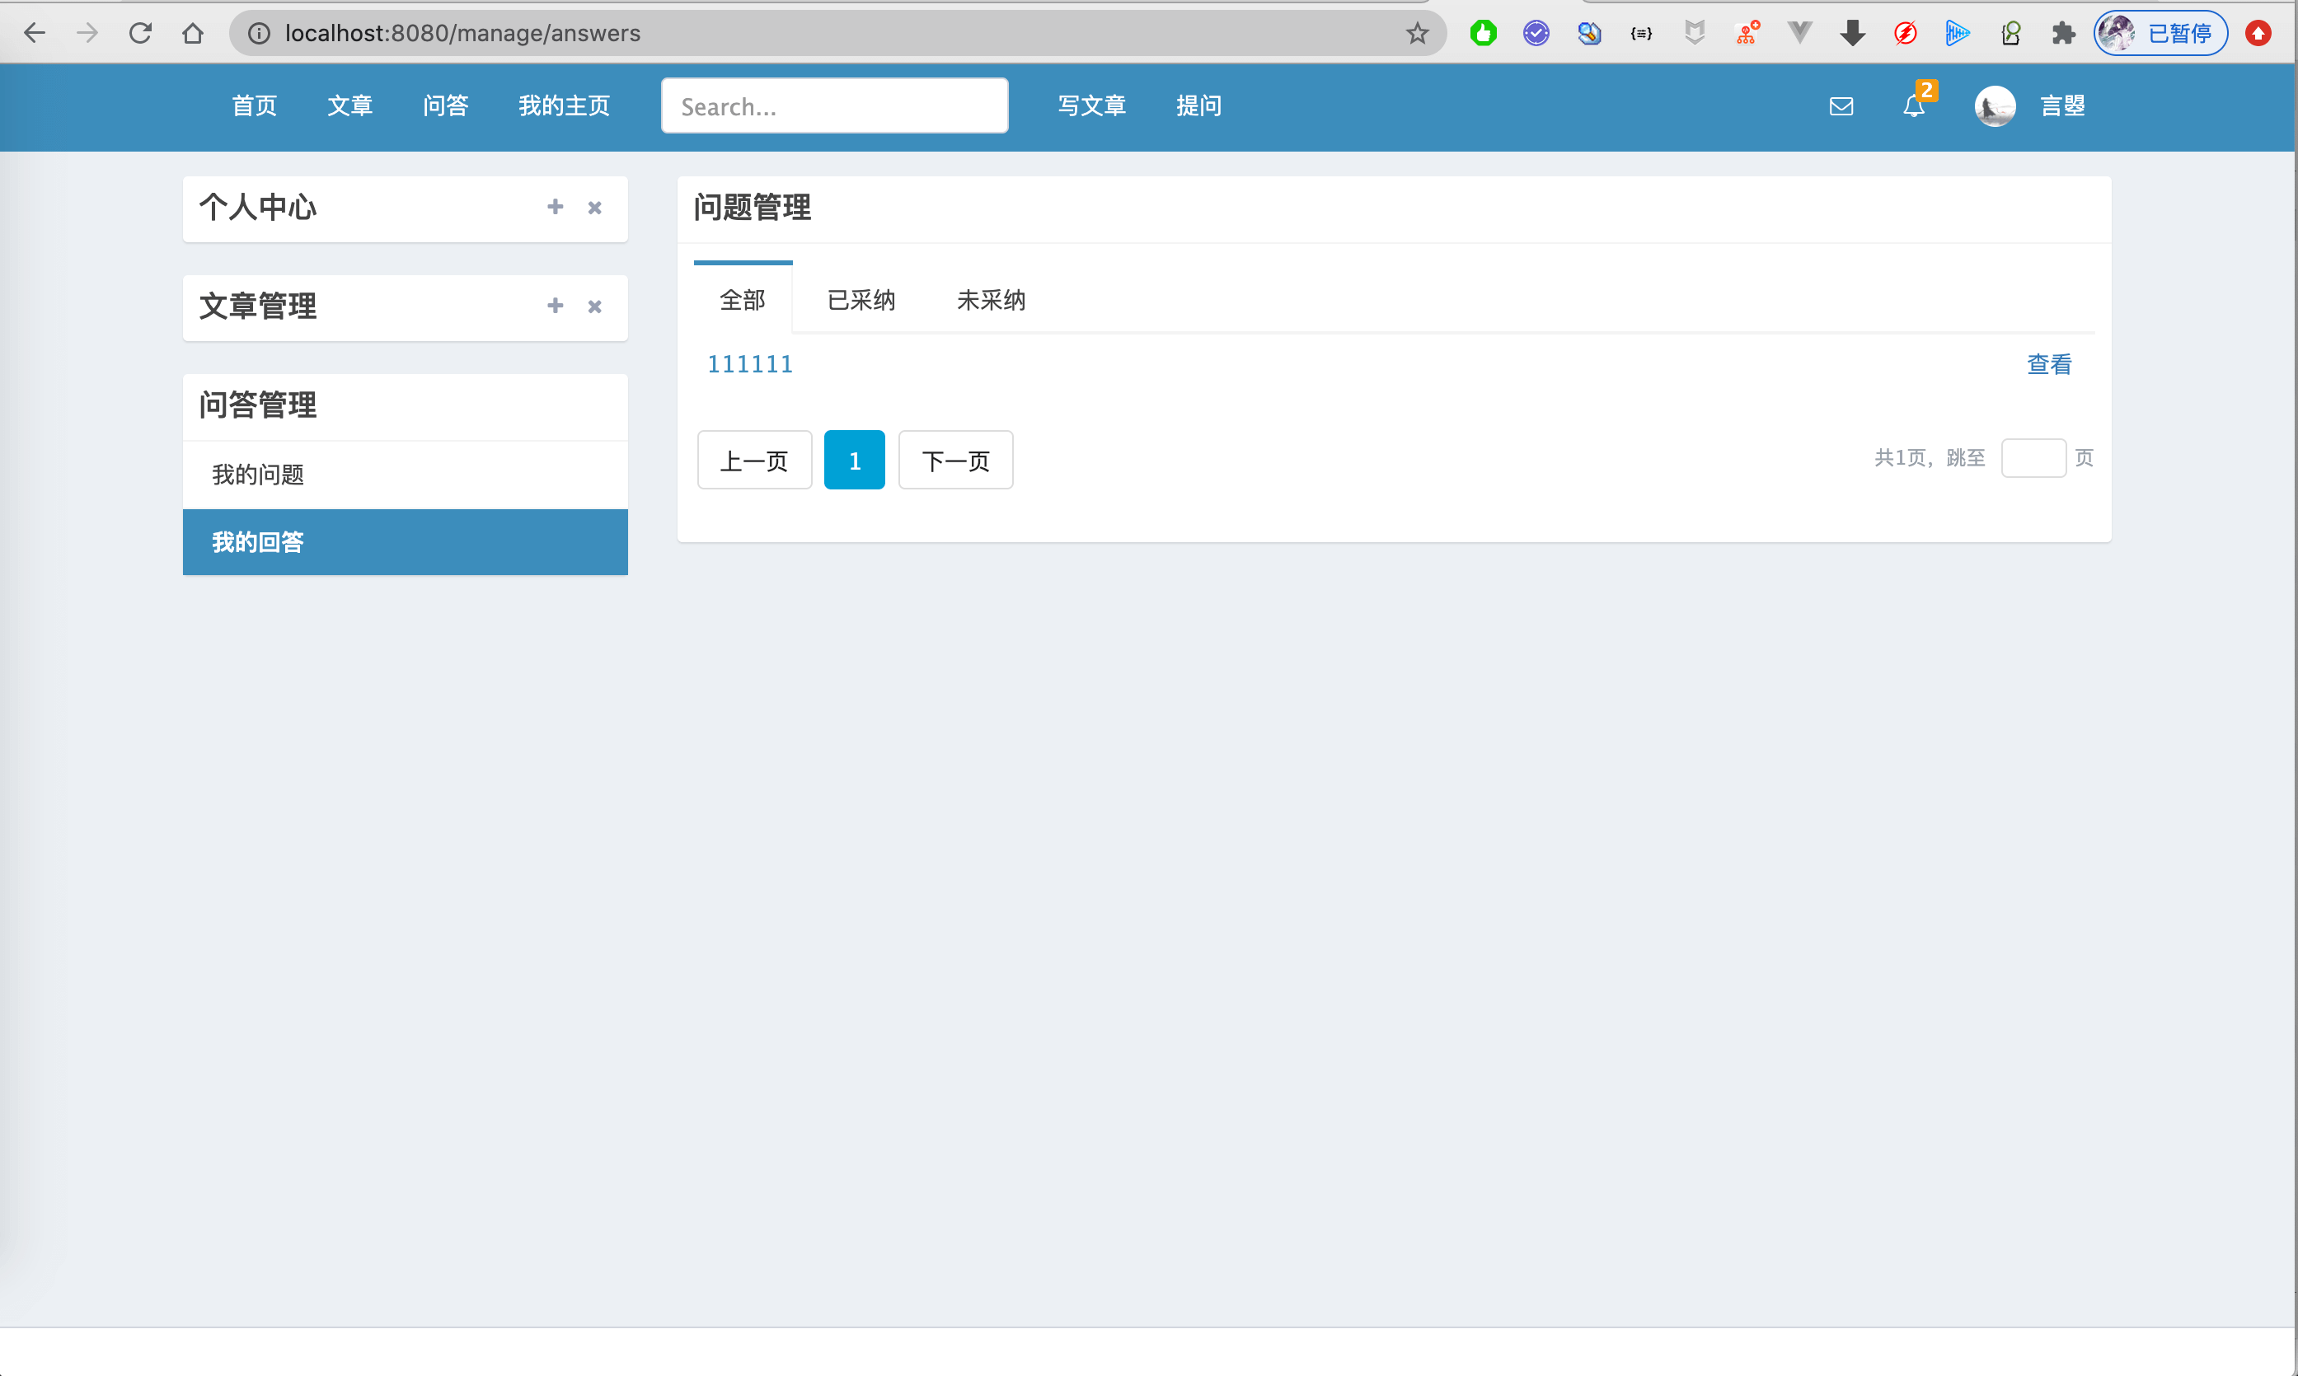Open the 写文章 nav link
The width and height of the screenshot is (2298, 1376).
[x=1091, y=106]
